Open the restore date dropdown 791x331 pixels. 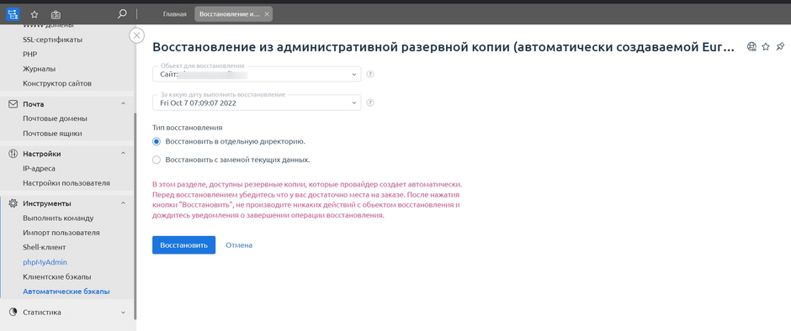coord(257,102)
